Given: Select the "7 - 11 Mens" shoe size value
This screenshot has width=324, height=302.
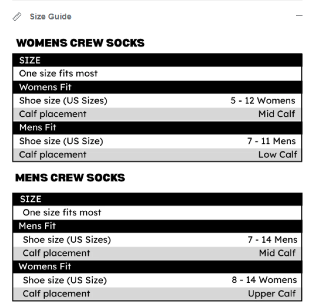Looking at the screenshot, I should pos(271,141).
